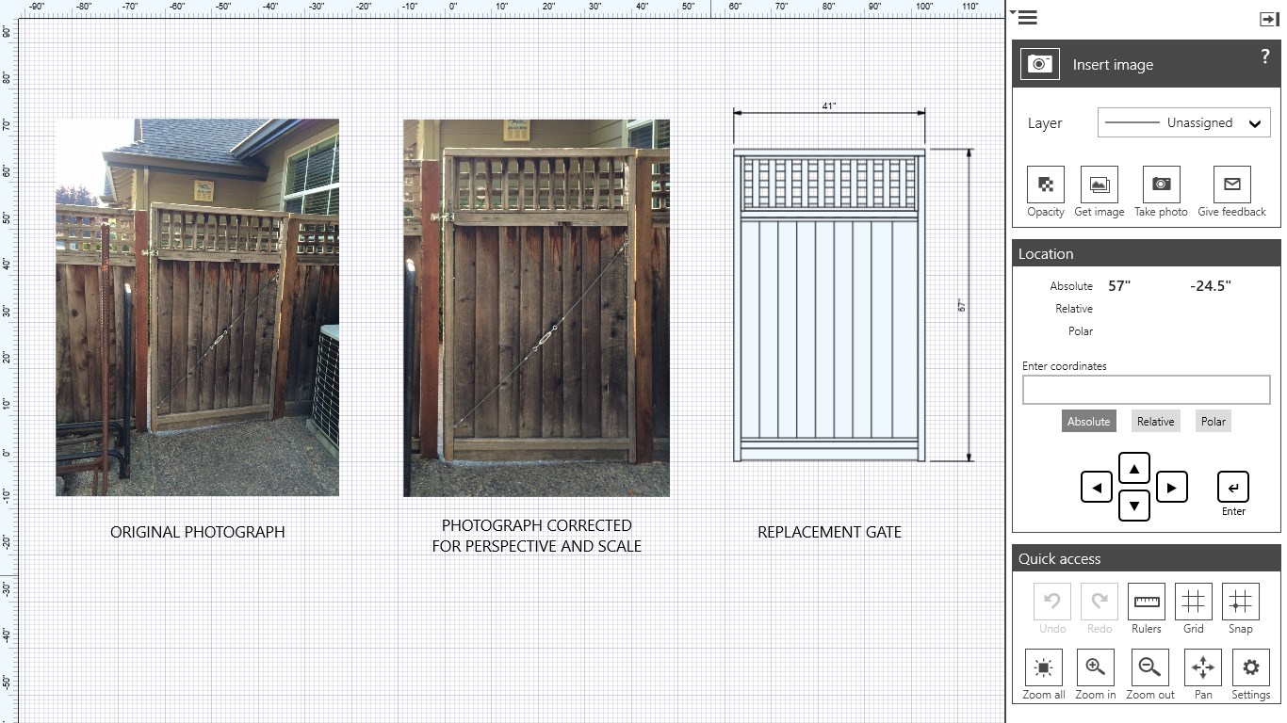
Task: Toggle the Rulers visibility
Action: point(1146,602)
